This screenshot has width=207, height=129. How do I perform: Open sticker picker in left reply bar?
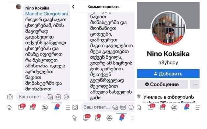pos(50,97)
